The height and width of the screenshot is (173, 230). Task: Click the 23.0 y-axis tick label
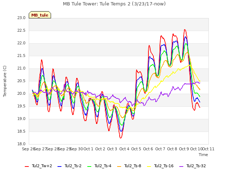[22, 18]
